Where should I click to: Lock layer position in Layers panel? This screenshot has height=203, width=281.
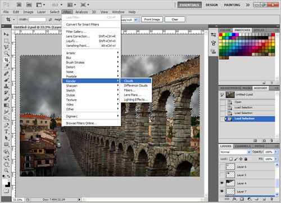point(241,159)
